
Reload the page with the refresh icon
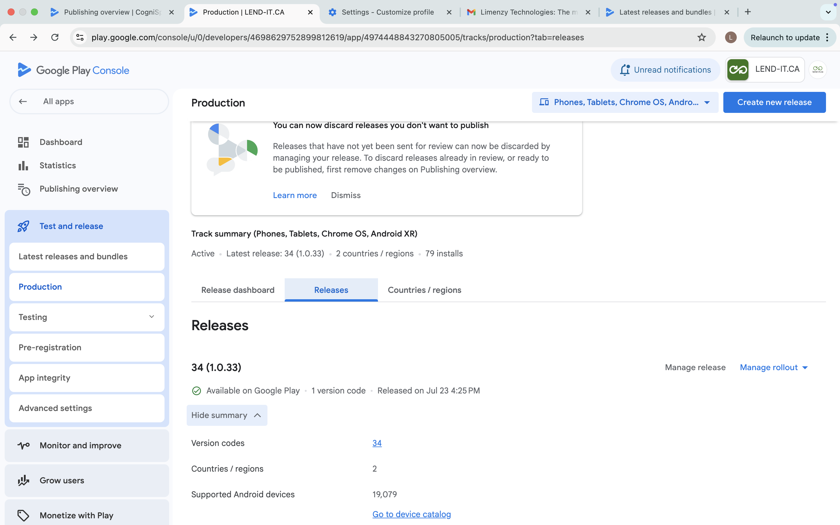(55, 38)
